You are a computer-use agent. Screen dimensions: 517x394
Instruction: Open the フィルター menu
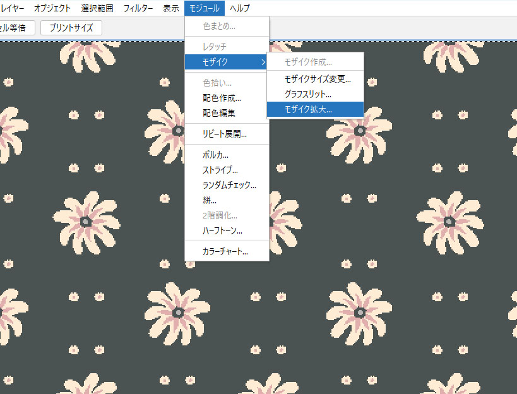click(x=138, y=8)
